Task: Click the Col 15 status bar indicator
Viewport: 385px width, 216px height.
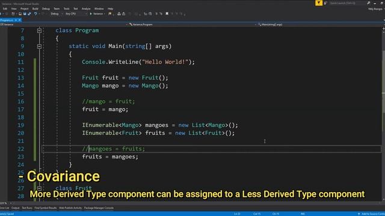Action: (257, 214)
